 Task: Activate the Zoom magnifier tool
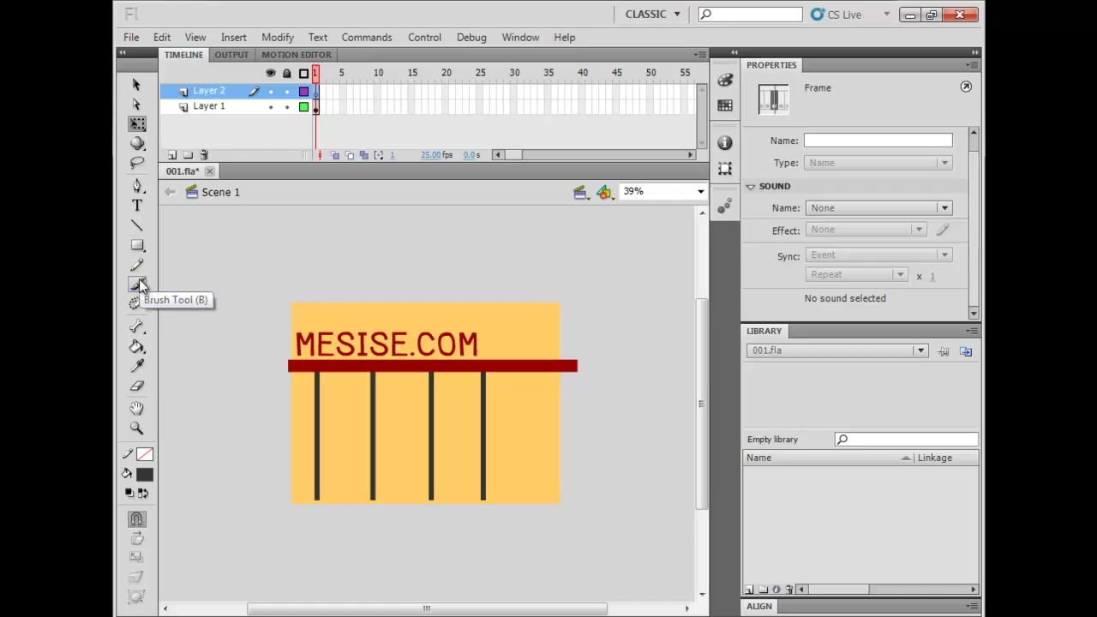[137, 428]
